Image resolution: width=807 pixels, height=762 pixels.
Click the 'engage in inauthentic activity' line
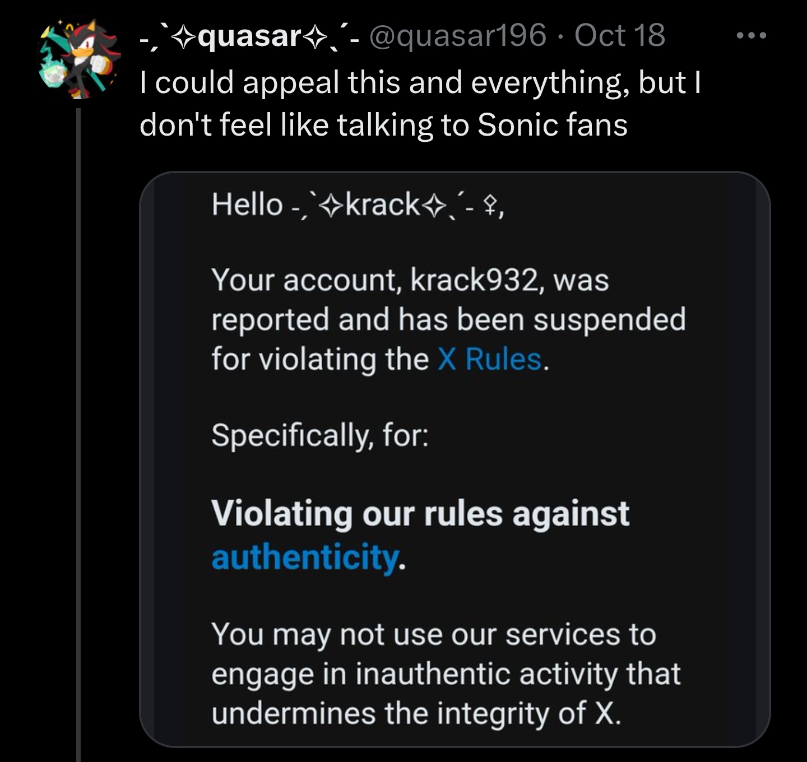click(x=446, y=674)
